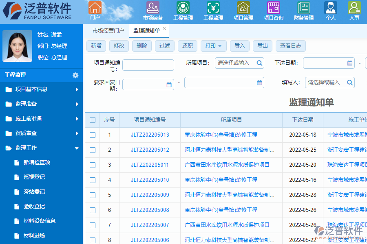Click inside the 项目通知编号 input field

coord(148,65)
